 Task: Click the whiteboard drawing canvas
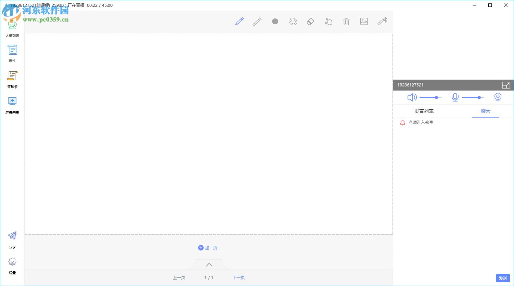[209, 134]
